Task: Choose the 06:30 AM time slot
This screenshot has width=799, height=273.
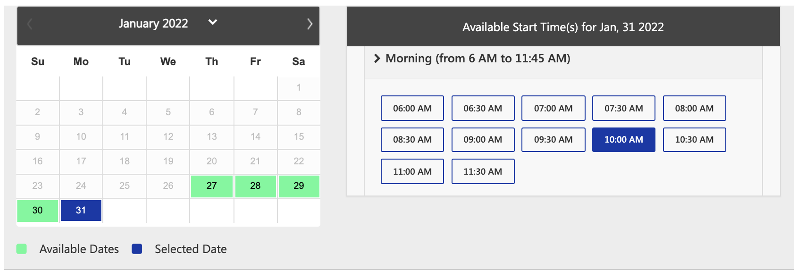Action: click(x=483, y=108)
